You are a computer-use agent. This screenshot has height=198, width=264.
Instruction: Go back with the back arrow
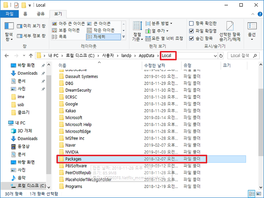pos(7,56)
